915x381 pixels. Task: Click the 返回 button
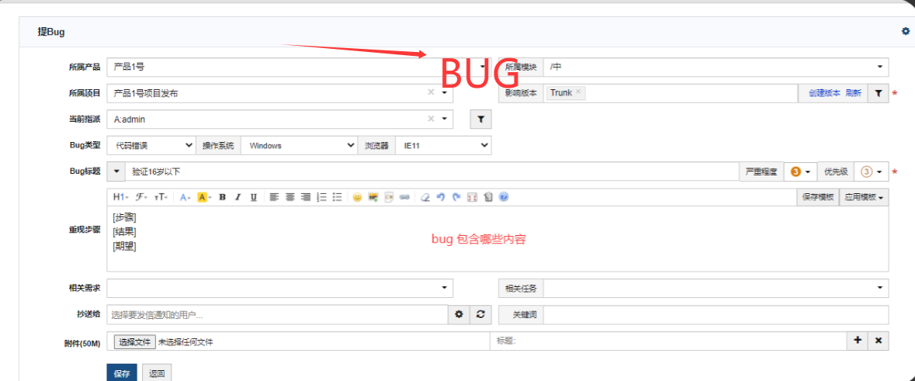(157, 374)
